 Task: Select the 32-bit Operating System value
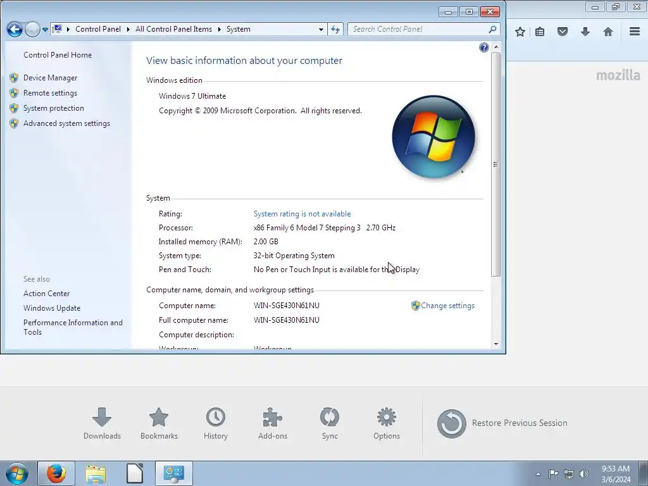294,256
